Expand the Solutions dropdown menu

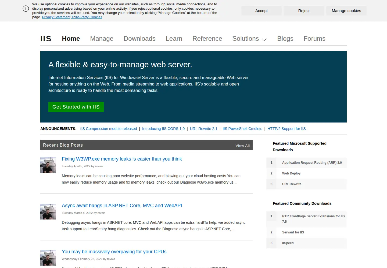tap(249, 39)
